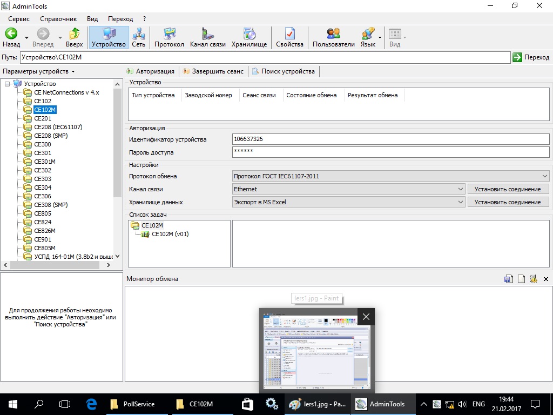Expand Параметры устройств dropdown
The width and height of the screenshot is (553, 415).
tap(39, 71)
